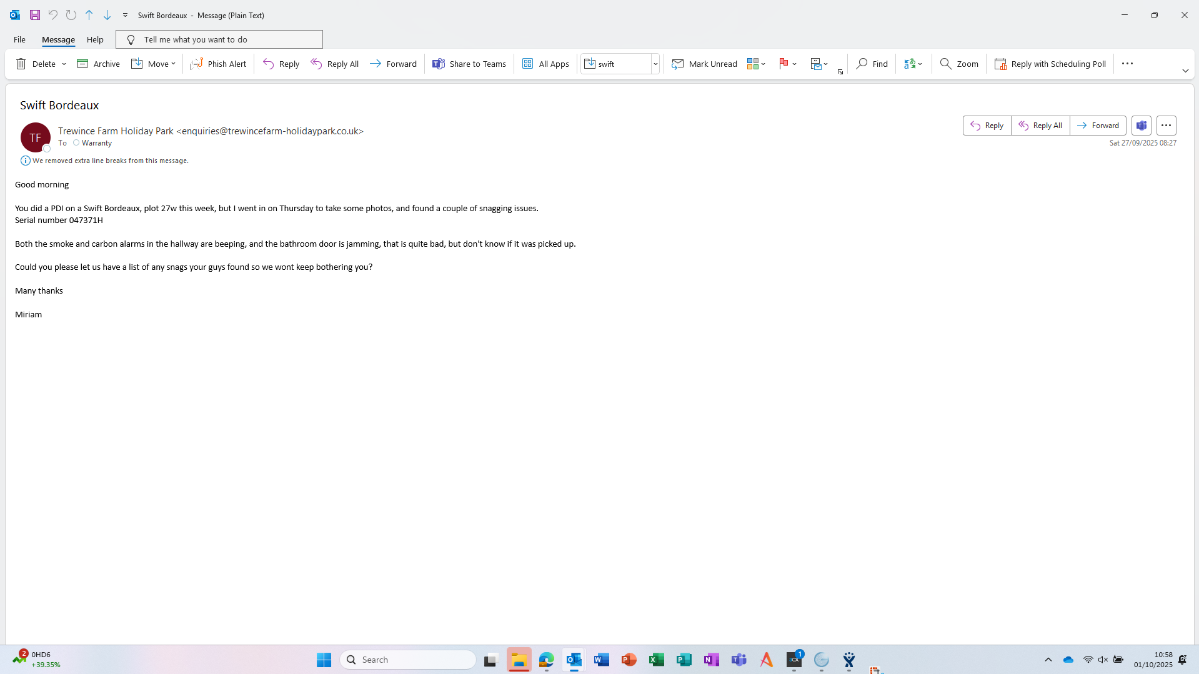1199x674 pixels.
Task: Click the 'Tell me what you want to do' box
Action: pos(219,39)
